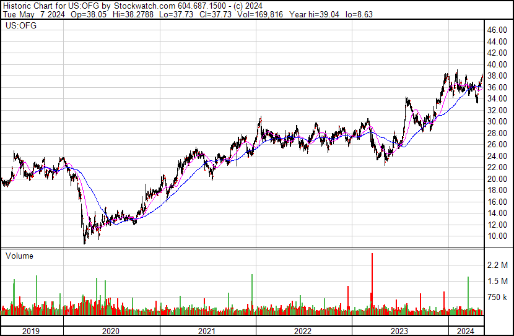Image resolution: width=514 pixels, height=336 pixels.
Task: Click the Vol=169,816 value in header
Action: tap(260, 14)
